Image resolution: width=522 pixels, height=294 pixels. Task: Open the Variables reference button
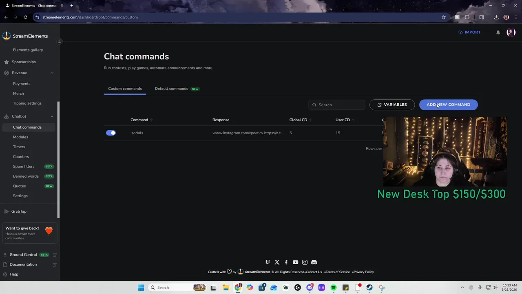coord(392,105)
